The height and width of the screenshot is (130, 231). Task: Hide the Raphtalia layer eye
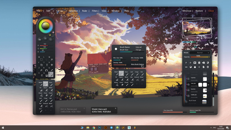click(x=188, y=79)
